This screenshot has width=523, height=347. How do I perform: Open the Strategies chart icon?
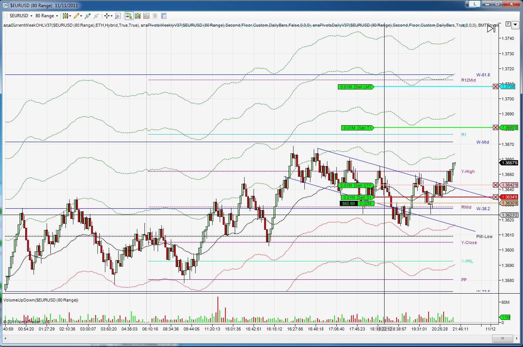click(146, 16)
